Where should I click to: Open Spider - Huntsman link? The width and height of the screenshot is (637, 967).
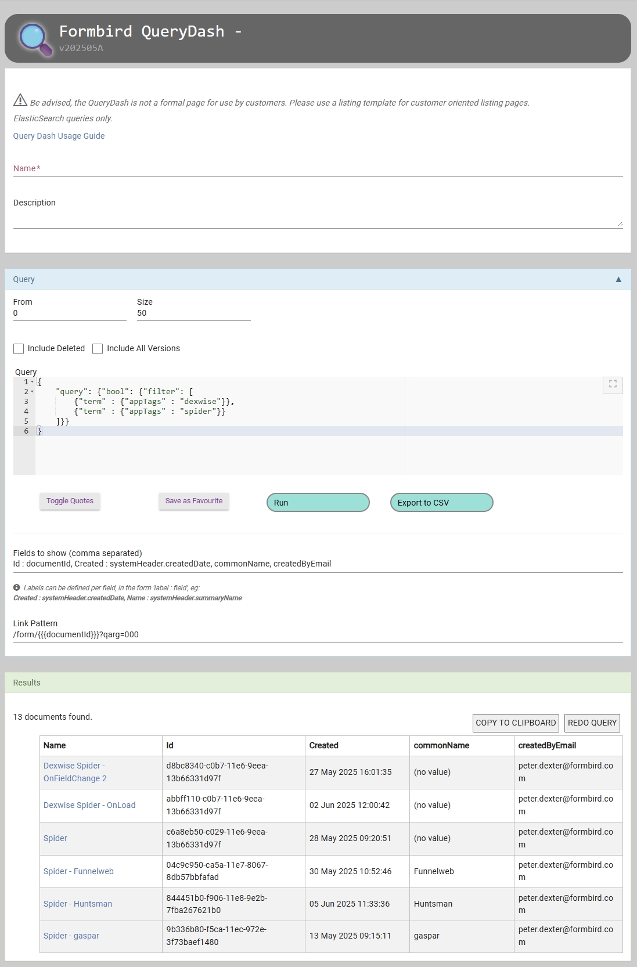point(78,904)
